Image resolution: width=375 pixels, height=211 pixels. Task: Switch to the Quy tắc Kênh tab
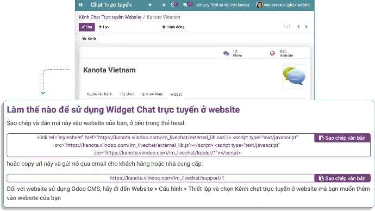tap(152, 94)
